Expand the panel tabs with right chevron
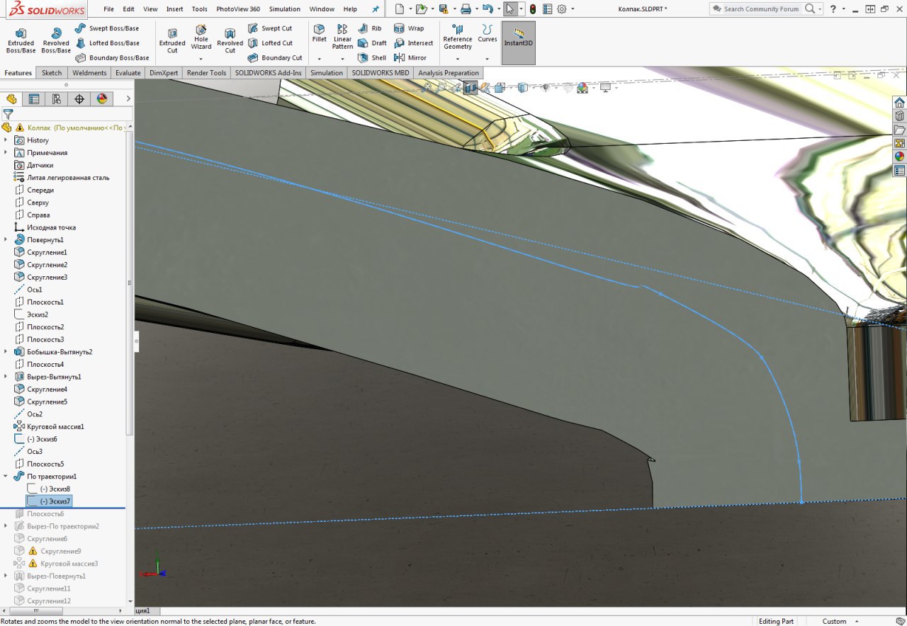907x626 pixels. 128,99
